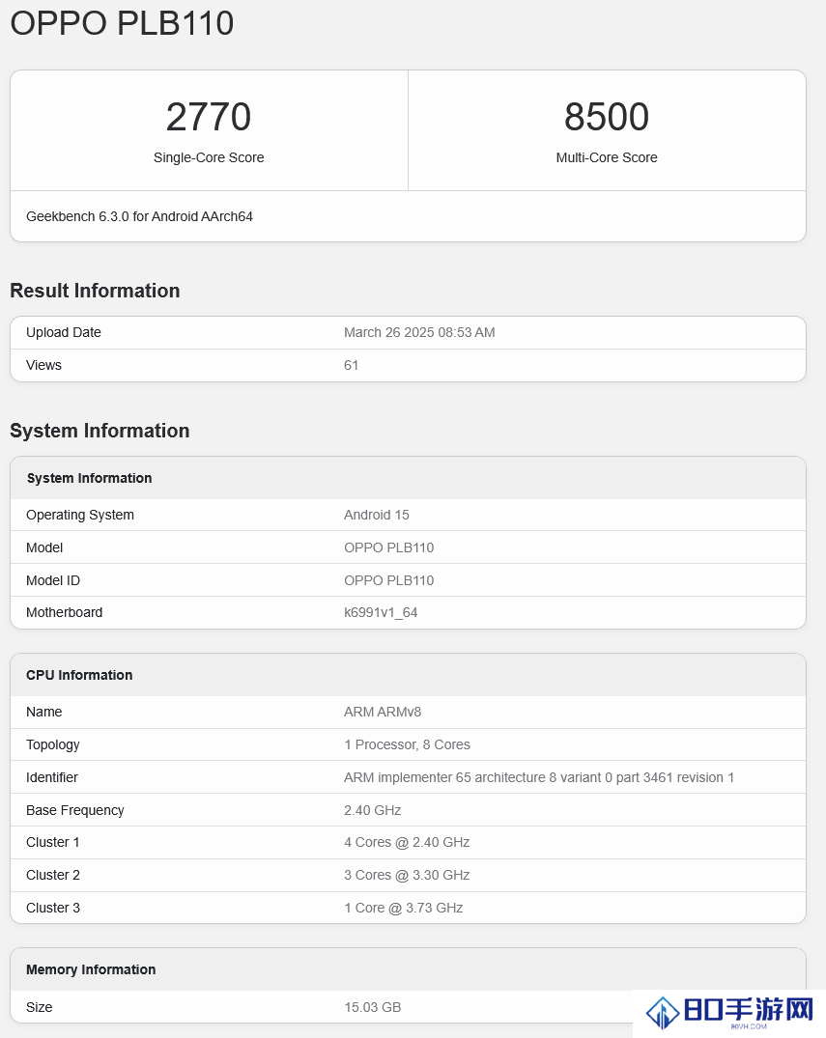Click the Result Information heading
Viewport: 826px width, 1038px height.
[95, 291]
